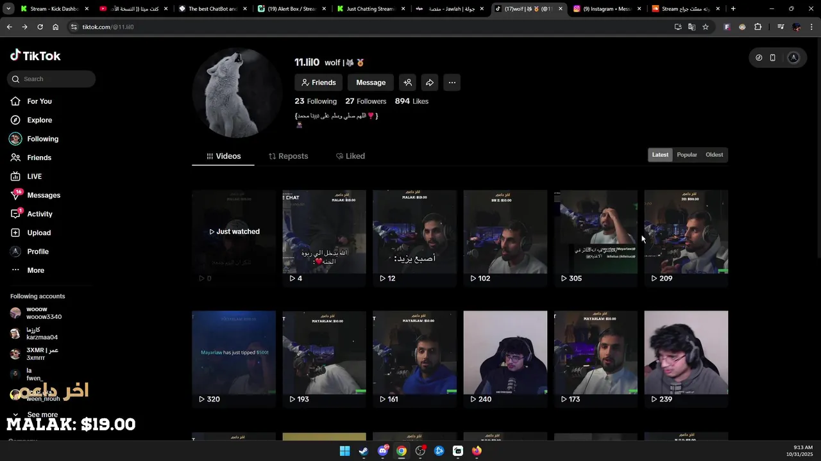Open Chrome extensions puzzle icon

758,27
